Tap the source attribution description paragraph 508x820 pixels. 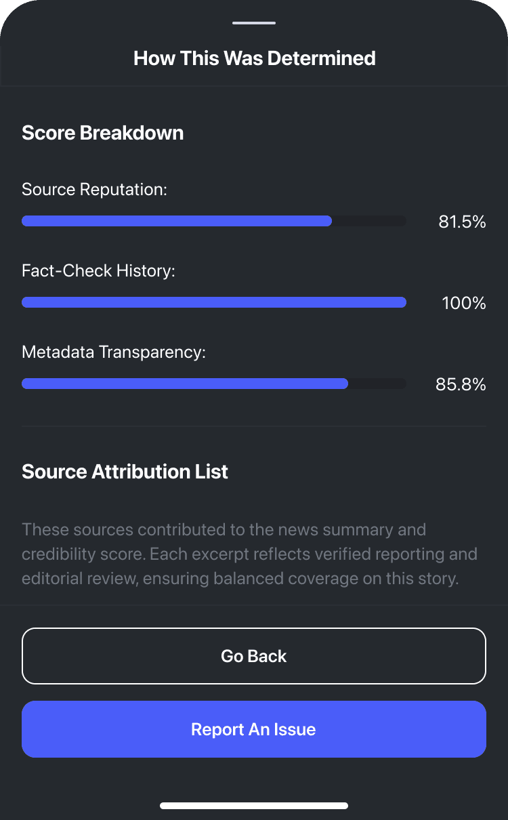(x=249, y=554)
